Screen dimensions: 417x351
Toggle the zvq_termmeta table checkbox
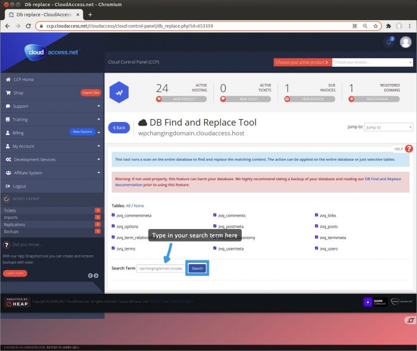(x=316, y=237)
